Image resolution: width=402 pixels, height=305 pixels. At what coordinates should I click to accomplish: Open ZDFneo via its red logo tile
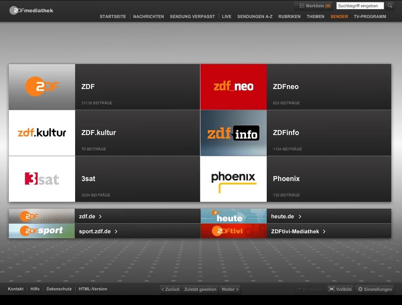(x=233, y=87)
